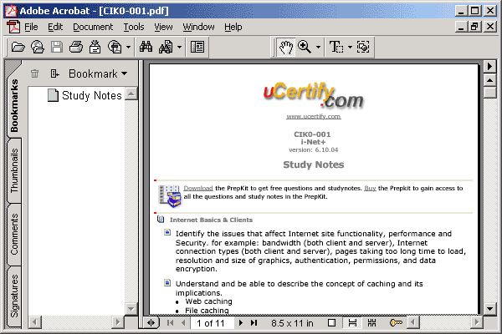Open the View menu
The image size is (502, 334).
click(x=163, y=27)
